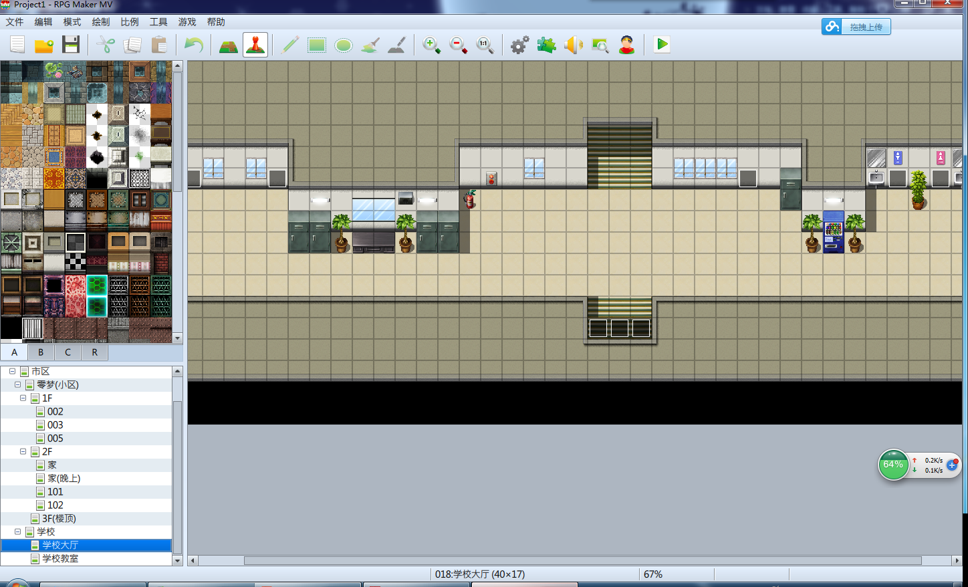
Task: Open the Database gear icon
Action: (519, 45)
